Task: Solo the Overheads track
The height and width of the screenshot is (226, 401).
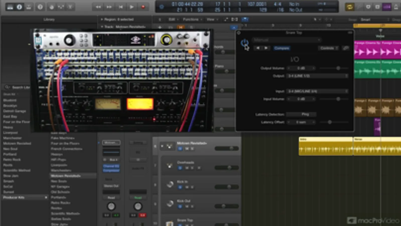Action: (192, 168)
